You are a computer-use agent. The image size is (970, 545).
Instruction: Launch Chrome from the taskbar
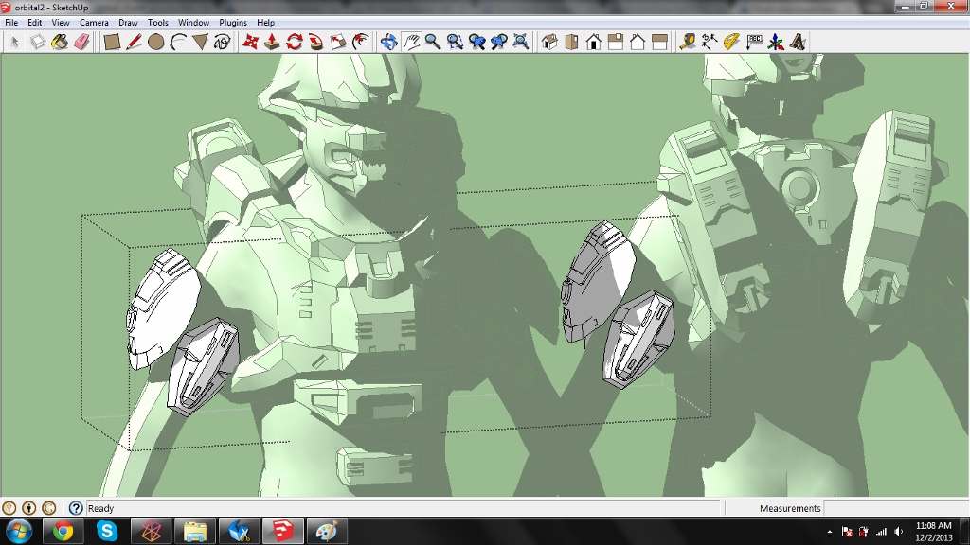tap(63, 532)
